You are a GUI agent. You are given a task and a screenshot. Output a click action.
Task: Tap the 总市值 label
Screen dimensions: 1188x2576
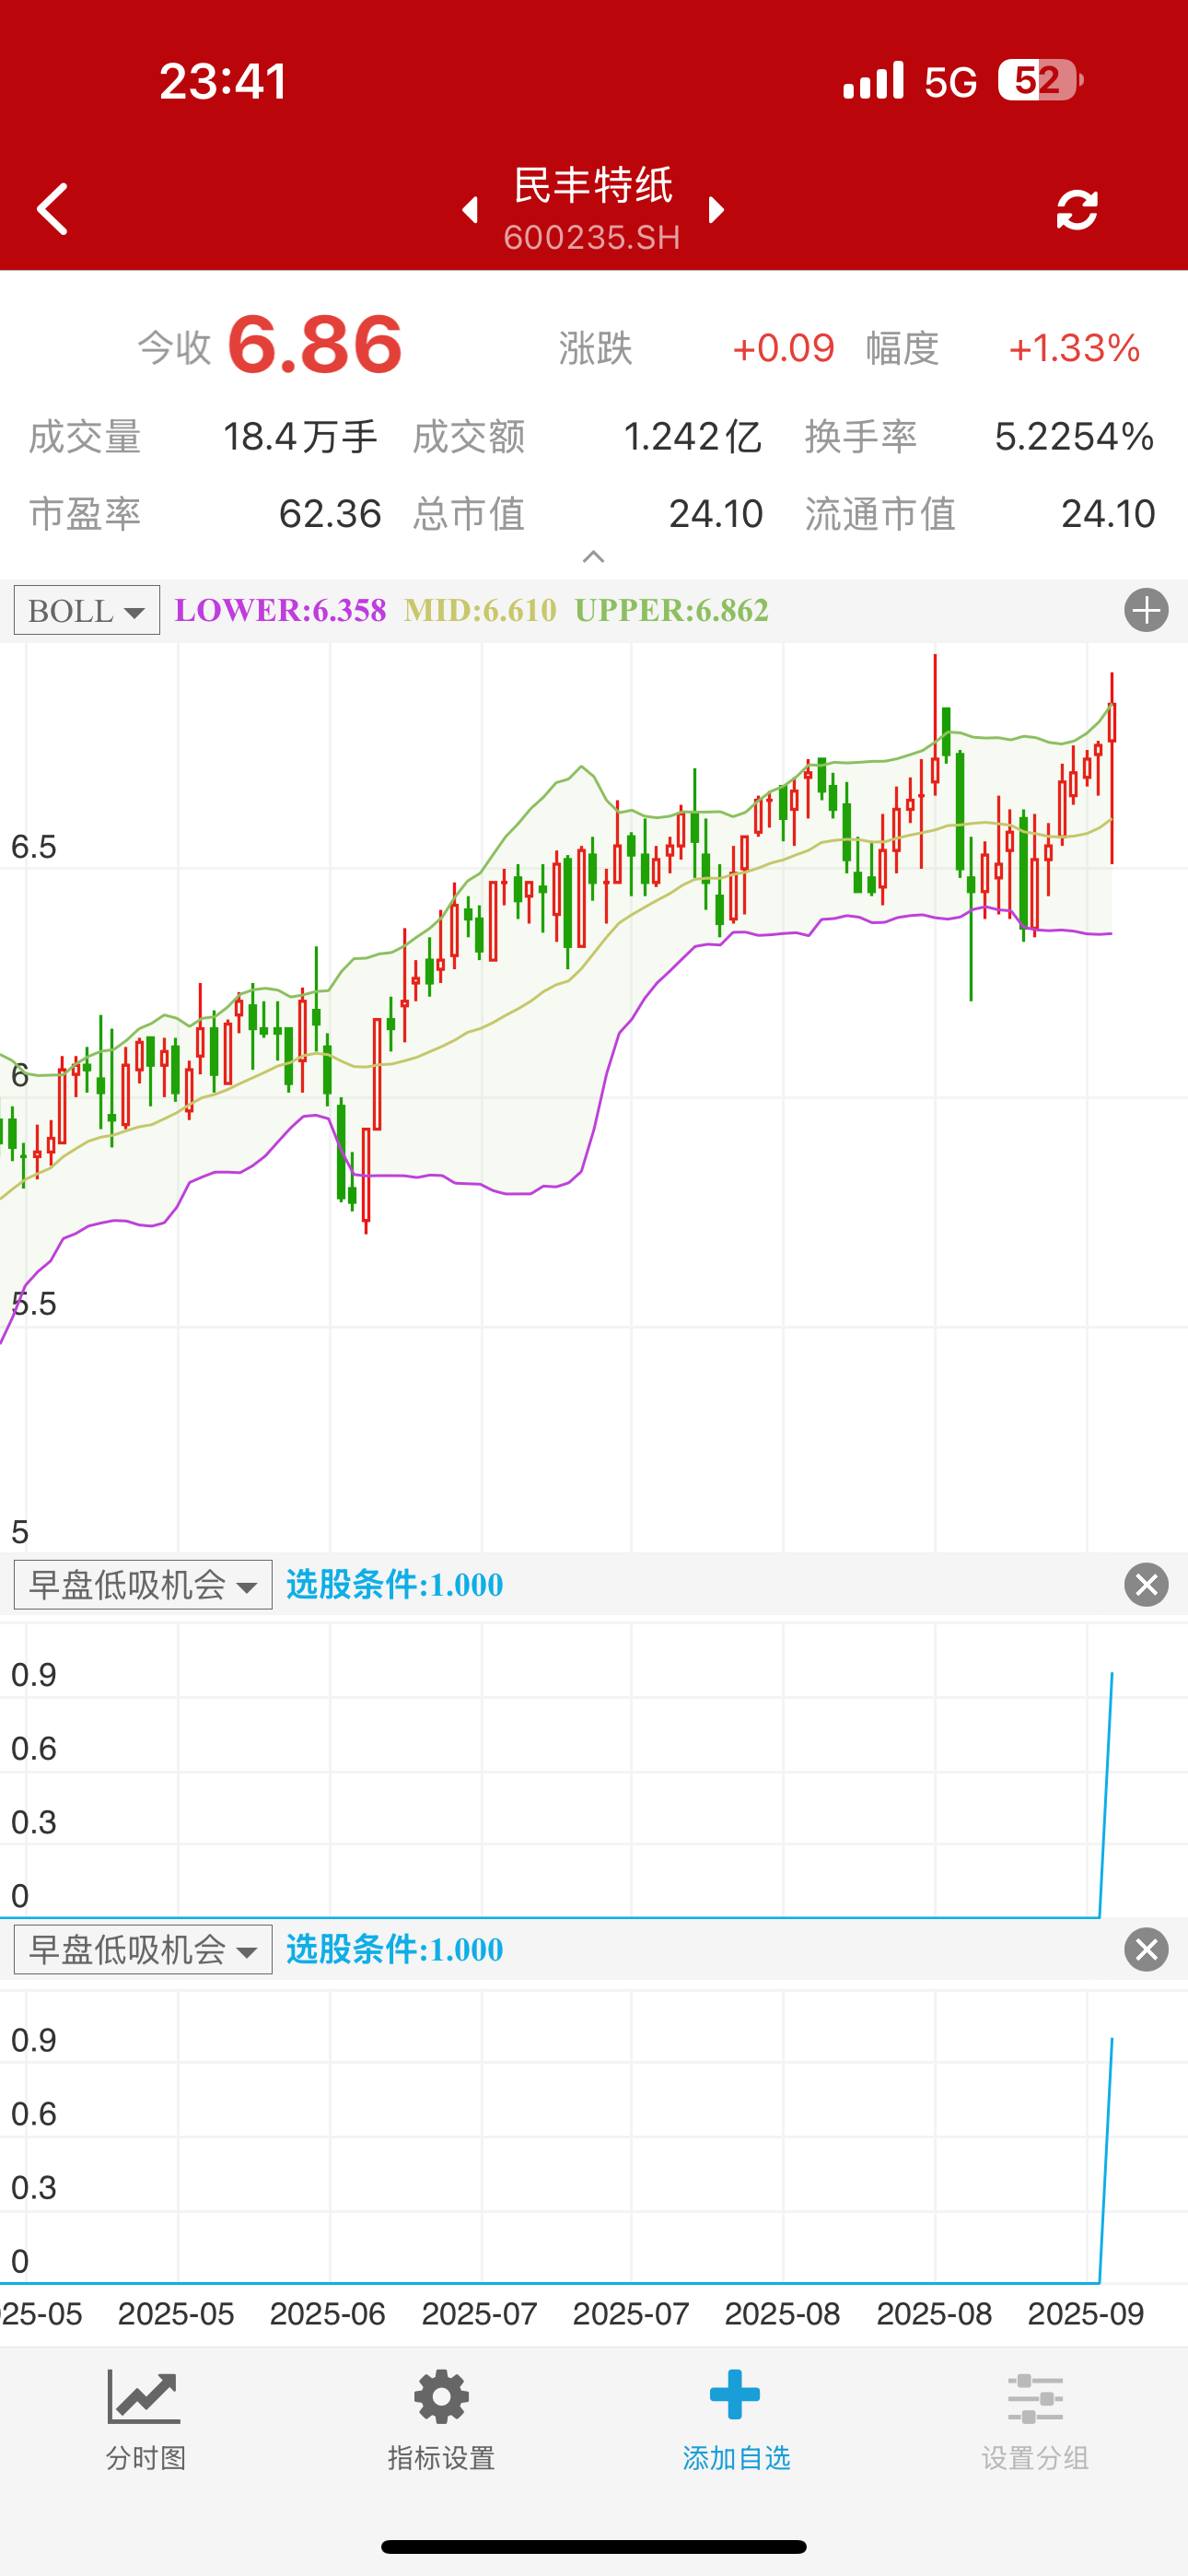pos(469,514)
